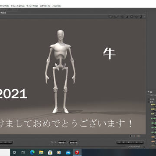Viewport: 156px width, 156px height.
Task: Select the figure's head in the preview
Action: pyautogui.click(x=60, y=36)
